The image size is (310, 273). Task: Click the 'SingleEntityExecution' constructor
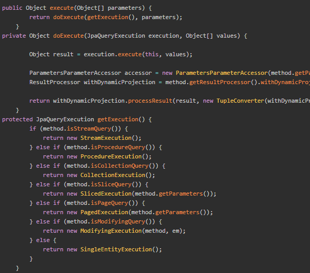(116, 250)
